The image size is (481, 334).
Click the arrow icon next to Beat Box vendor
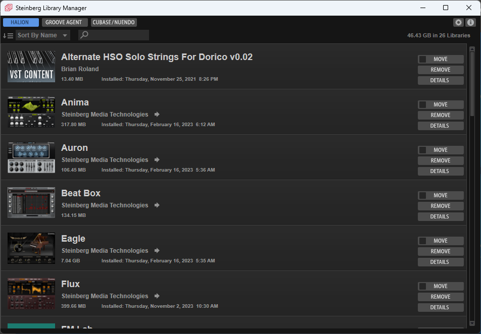(157, 205)
